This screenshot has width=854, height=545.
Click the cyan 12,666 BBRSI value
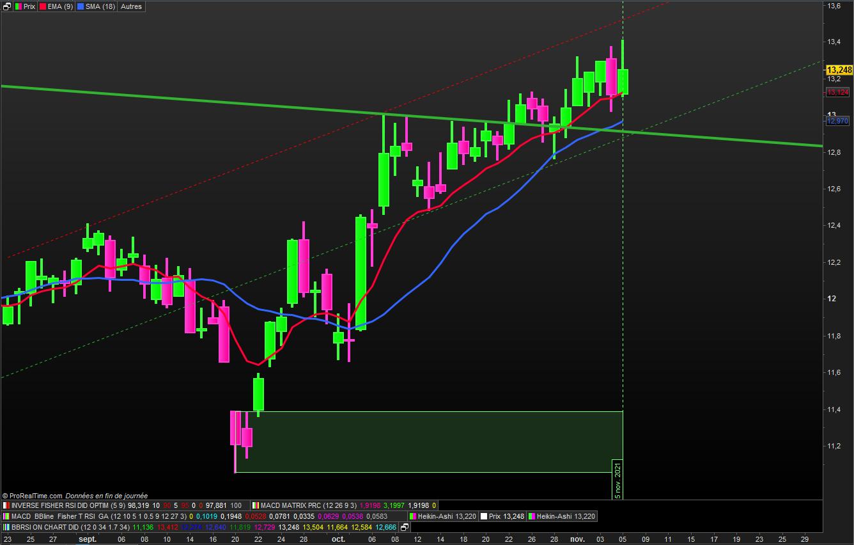click(x=385, y=527)
